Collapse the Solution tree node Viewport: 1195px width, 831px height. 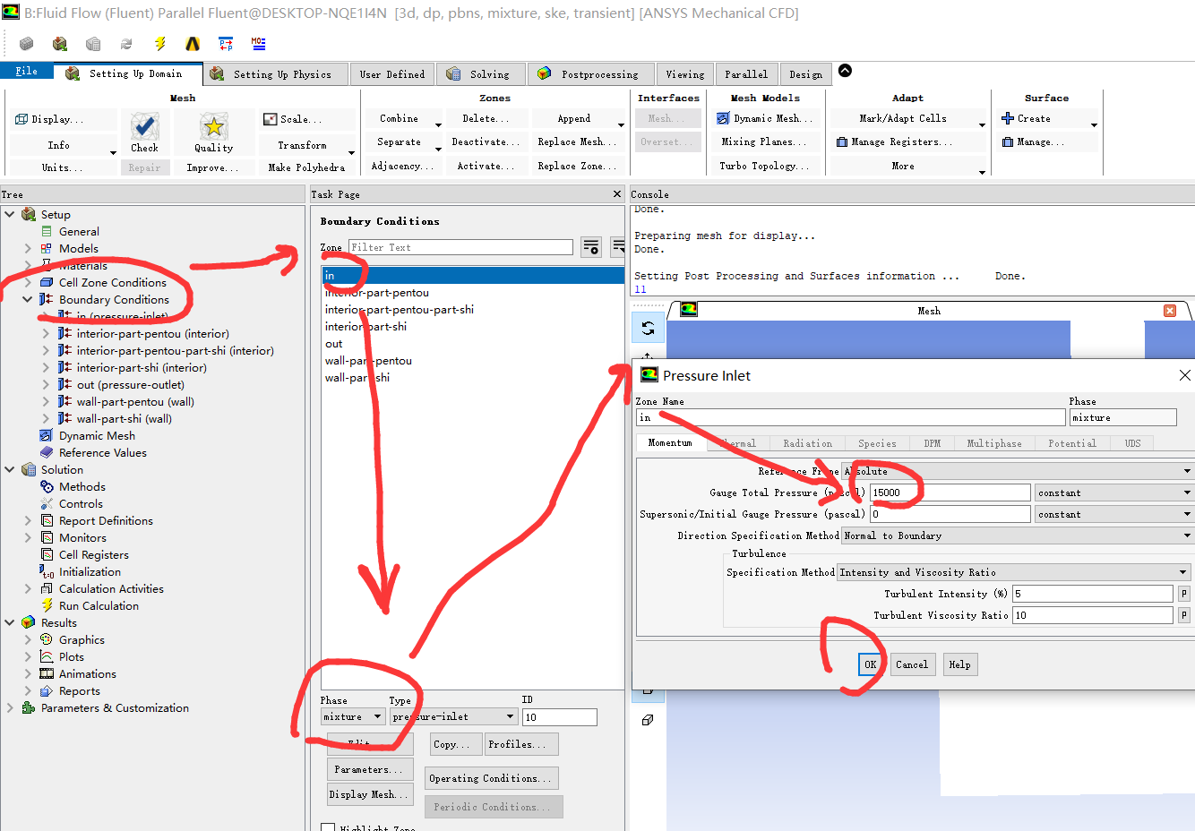pos(9,469)
